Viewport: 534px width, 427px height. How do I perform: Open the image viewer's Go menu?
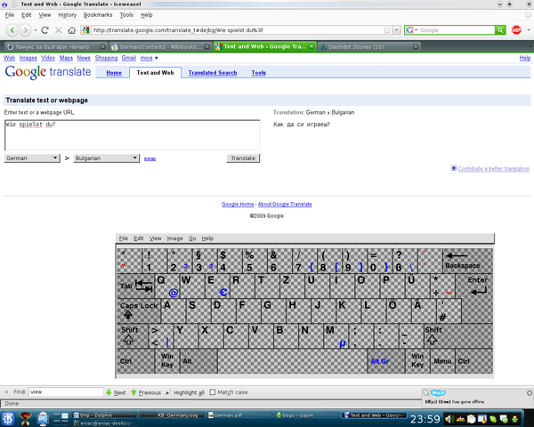192,238
